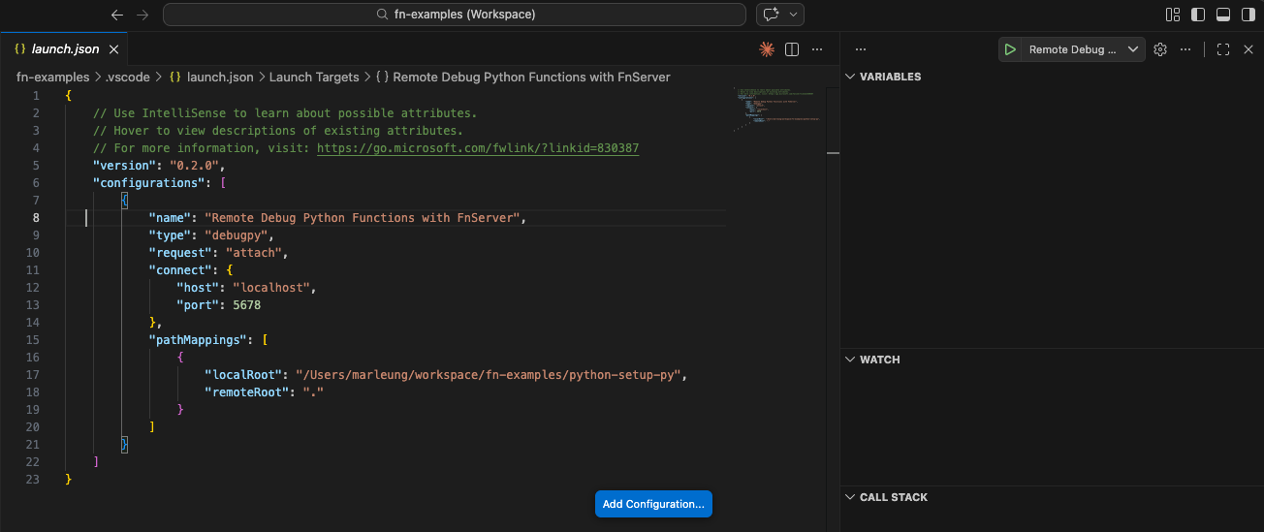Select Launch Targets breadcrumb
Screen dimensions: 1264x532
point(314,77)
